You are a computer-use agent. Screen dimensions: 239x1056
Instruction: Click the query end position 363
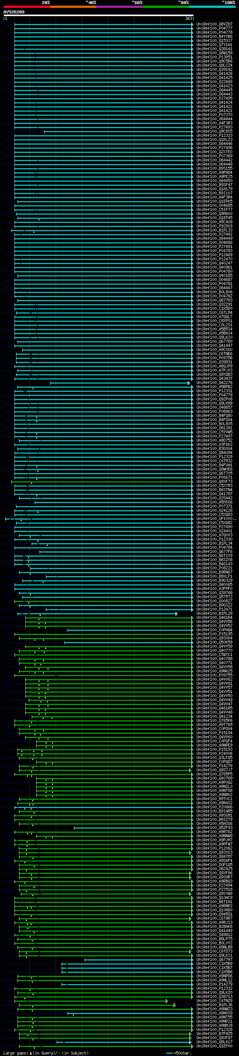coord(189,18)
